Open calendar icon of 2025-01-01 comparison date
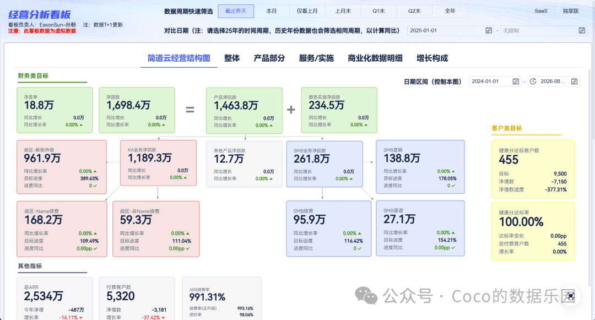 pos(489,30)
